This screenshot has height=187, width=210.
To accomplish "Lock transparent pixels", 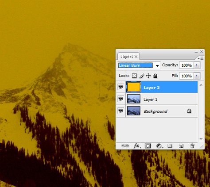I will pos(134,76).
